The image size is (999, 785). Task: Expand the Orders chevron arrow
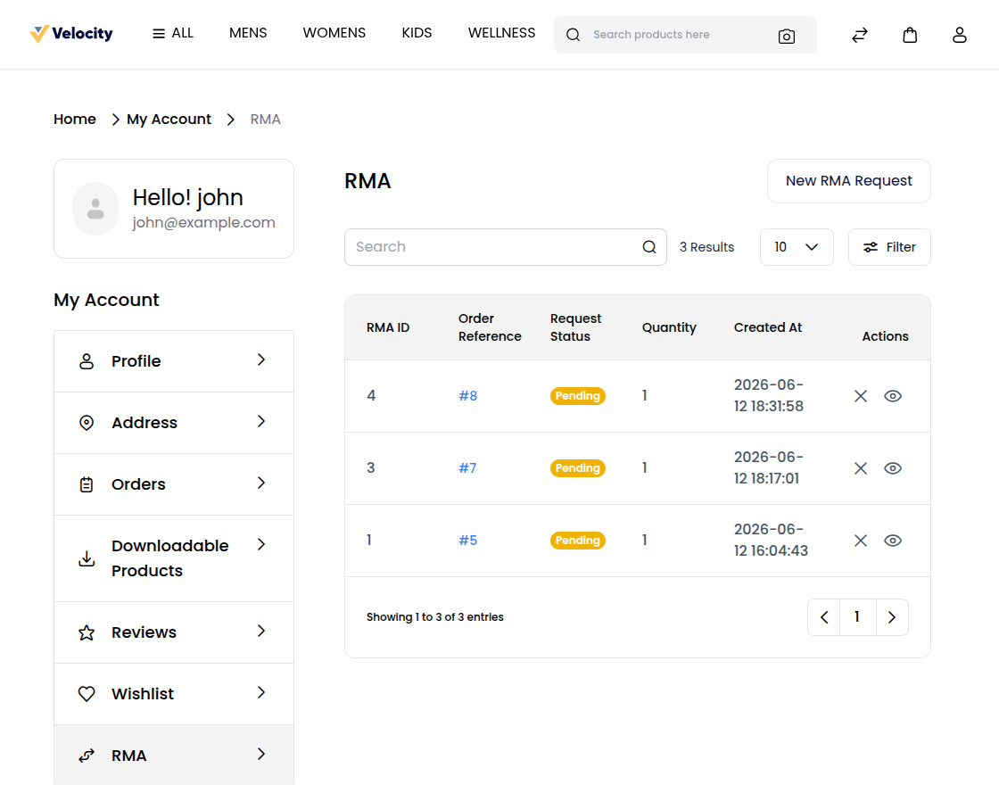[x=261, y=483]
